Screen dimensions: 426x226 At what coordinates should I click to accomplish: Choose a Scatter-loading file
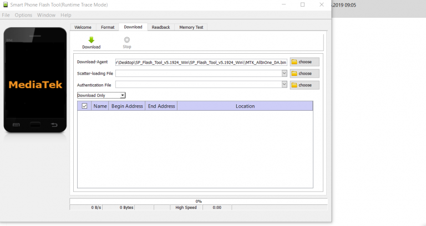click(x=305, y=74)
